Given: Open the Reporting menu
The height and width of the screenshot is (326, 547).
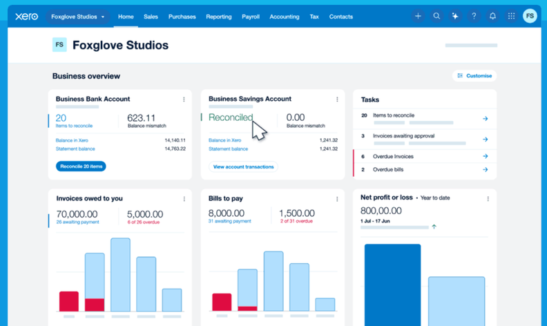Looking at the screenshot, I should pos(219,17).
